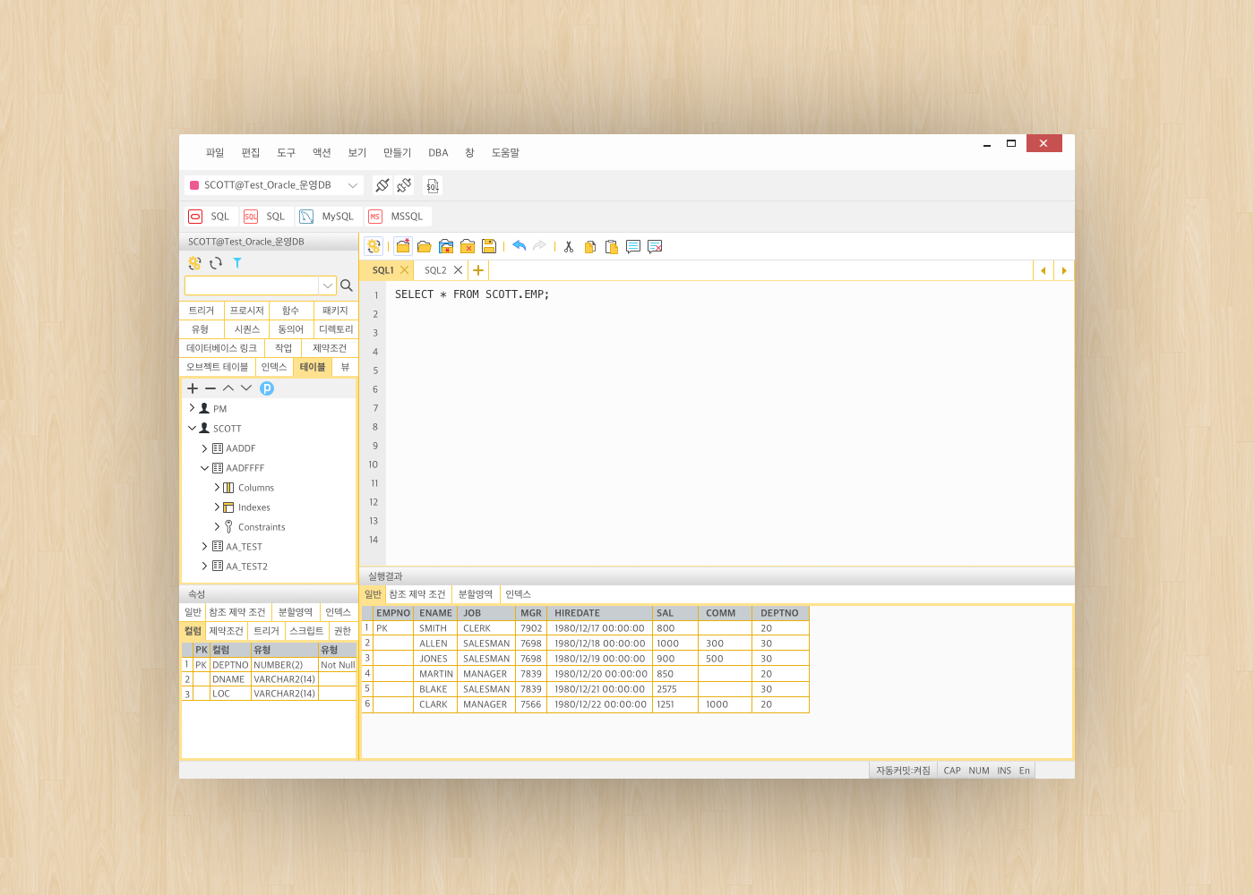Collapse the SCOTT schema node

pos(192,428)
